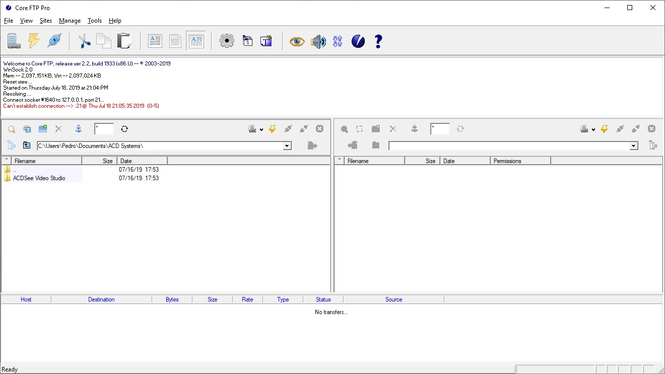Screen dimensions: 665x374
Task: Click the local pane filter field with asterisk
Action: pyautogui.click(x=104, y=129)
